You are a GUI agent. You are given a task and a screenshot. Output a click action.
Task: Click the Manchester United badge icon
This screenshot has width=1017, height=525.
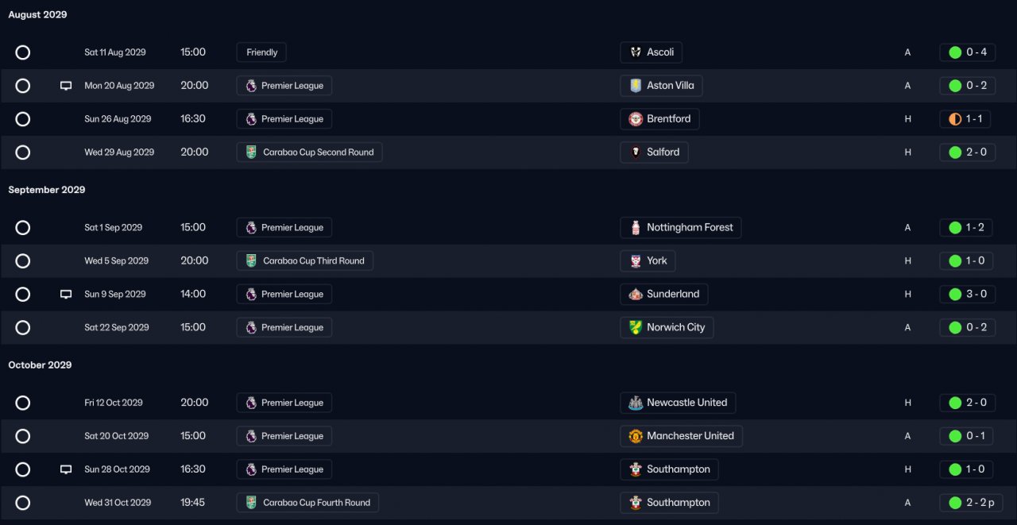[636, 436]
